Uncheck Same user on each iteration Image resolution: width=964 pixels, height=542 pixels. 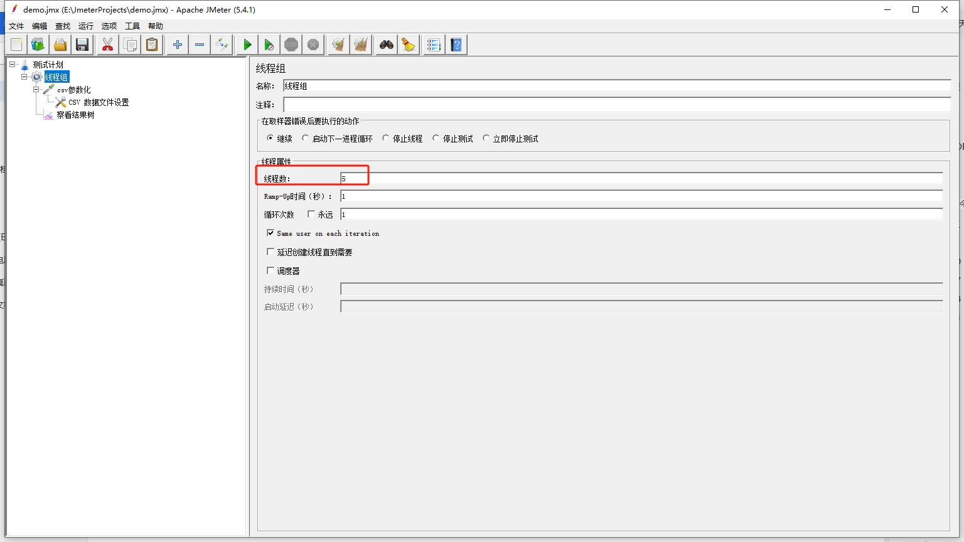(270, 233)
